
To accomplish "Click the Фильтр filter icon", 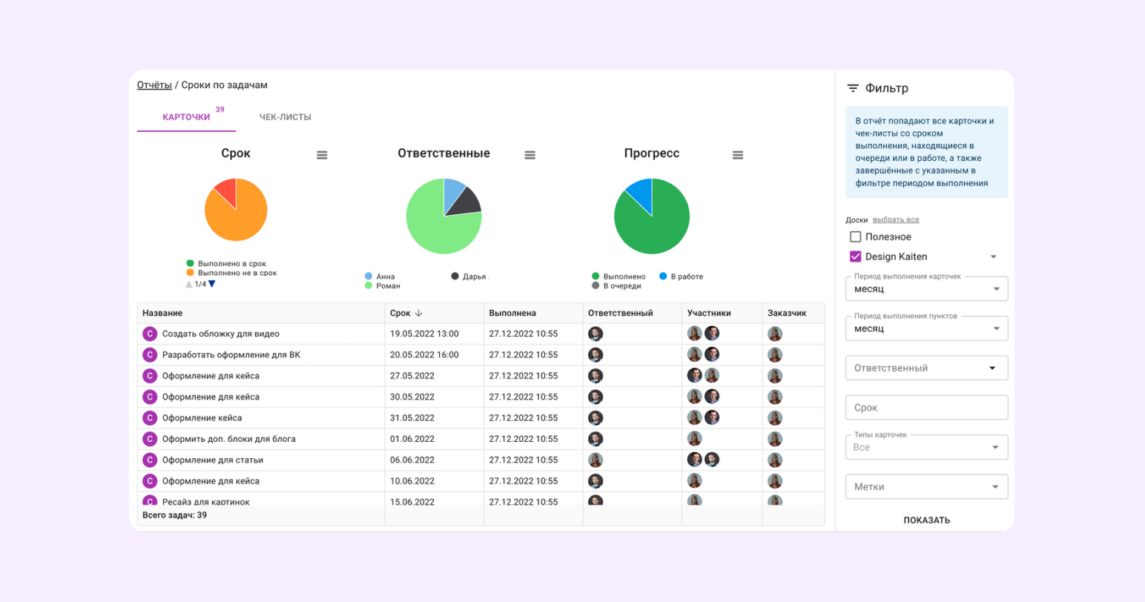I will pos(853,88).
